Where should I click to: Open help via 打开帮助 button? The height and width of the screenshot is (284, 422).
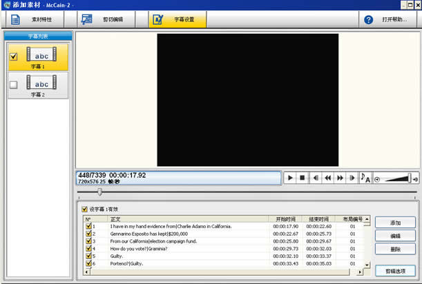[388, 19]
